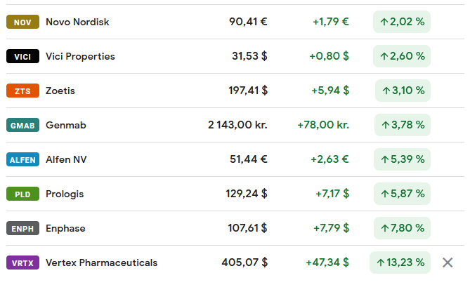The height and width of the screenshot is (299, 470).
Task: Click the Vertex Pharmaceuticals price 405,07 $
Action: (x=244, y=263)
